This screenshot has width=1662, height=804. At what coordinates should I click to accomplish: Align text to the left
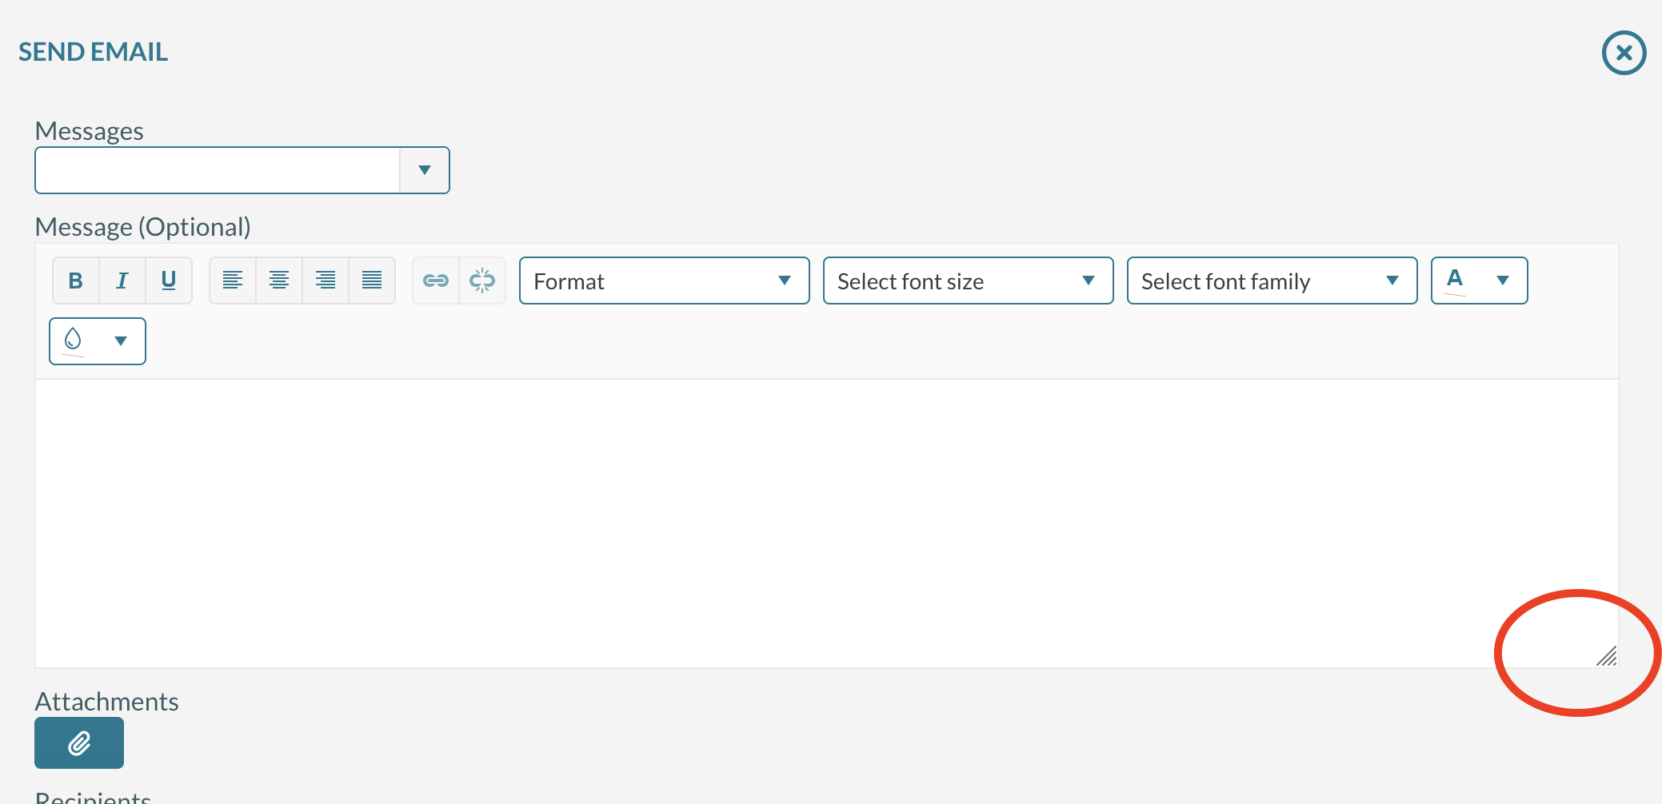coord(233,281)
